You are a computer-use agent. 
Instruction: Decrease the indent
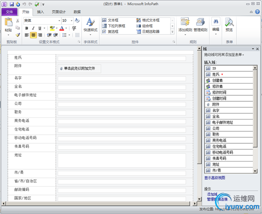click(x=49, y=35)
